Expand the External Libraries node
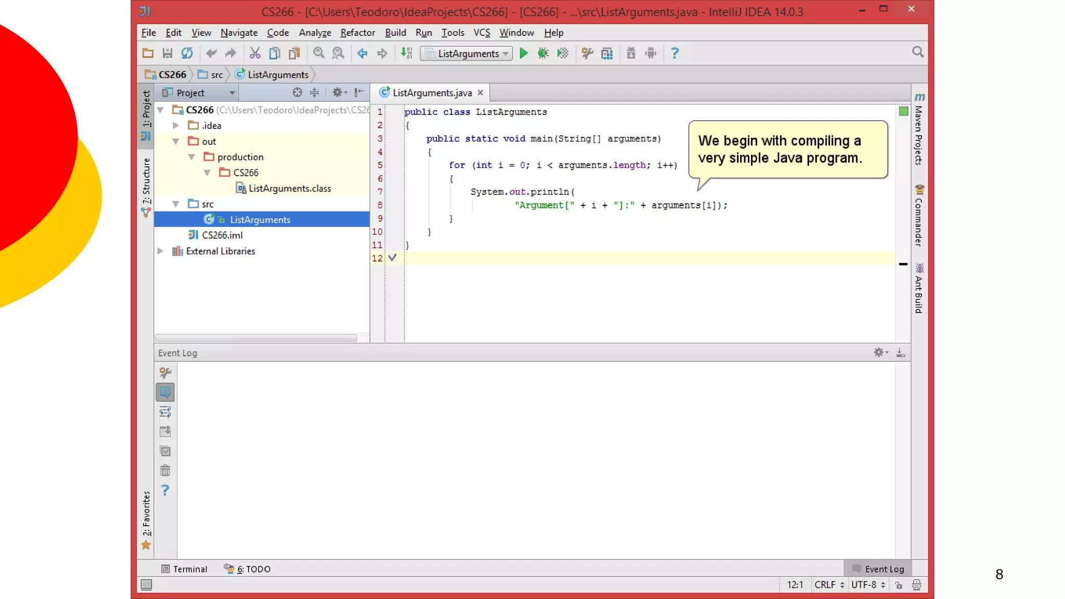 161,251
